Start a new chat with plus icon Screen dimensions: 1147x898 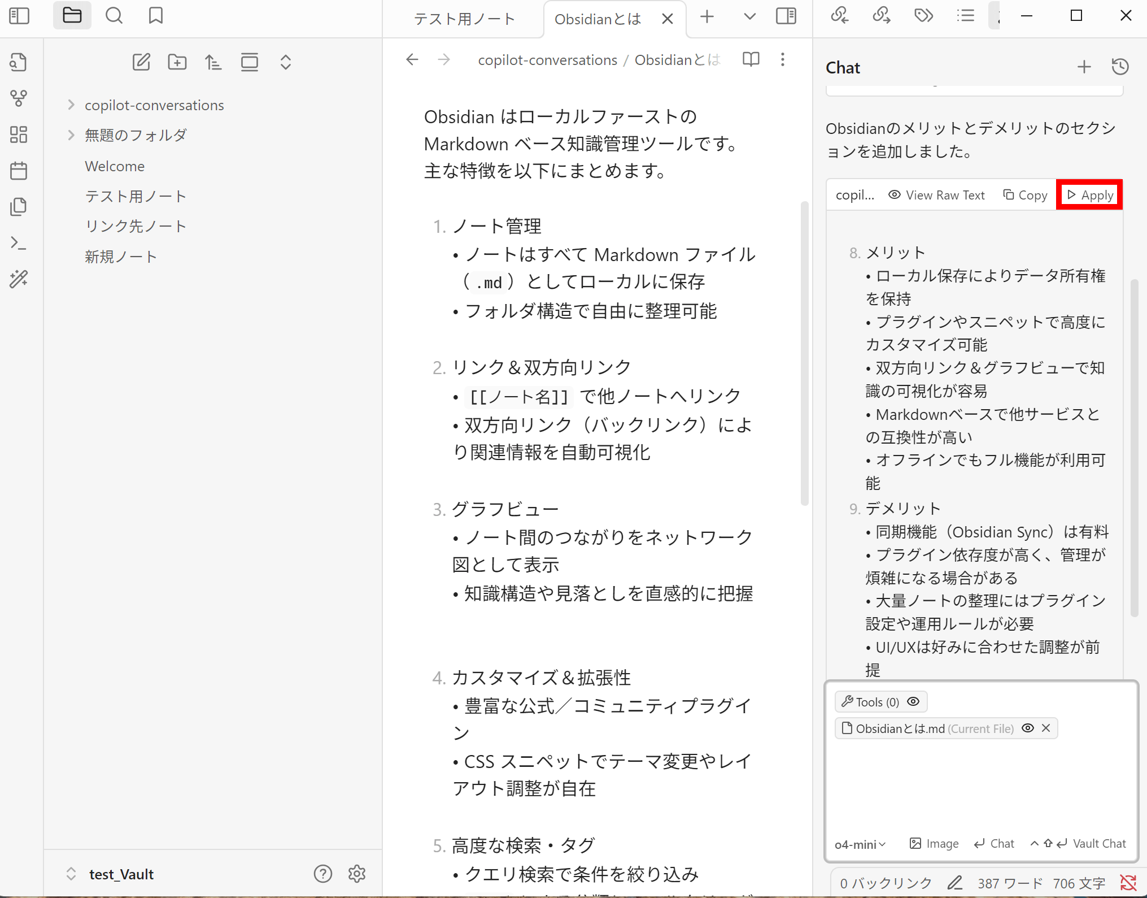coord(1084,67)
